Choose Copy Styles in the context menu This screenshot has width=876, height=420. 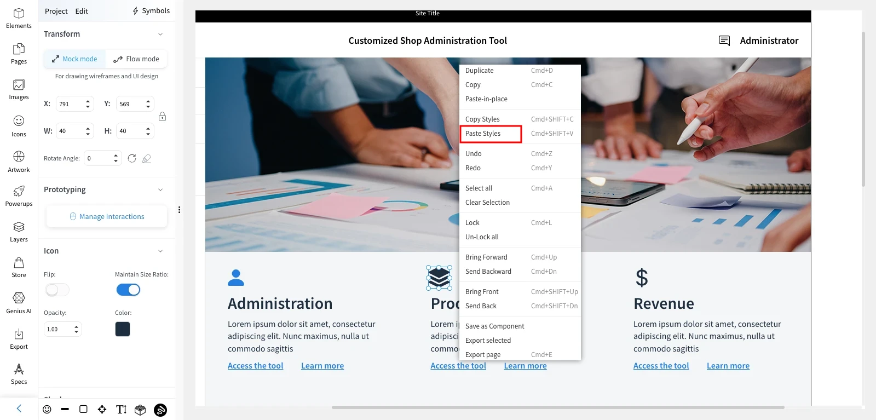(x=520, y=119)
